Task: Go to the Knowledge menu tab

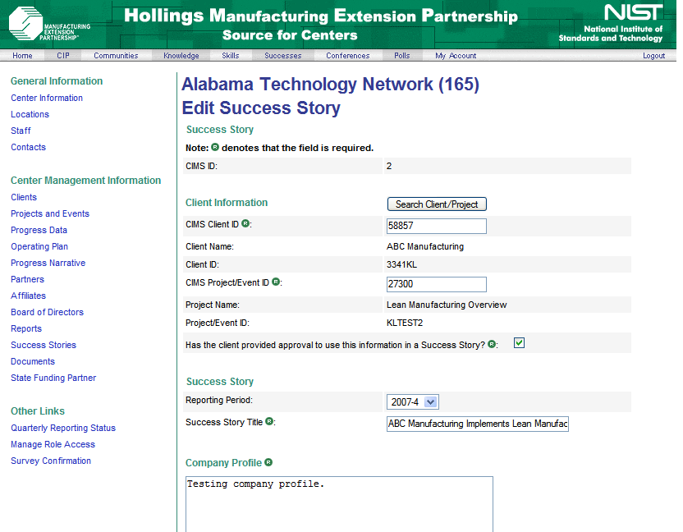Action: (x=181, y=56)
